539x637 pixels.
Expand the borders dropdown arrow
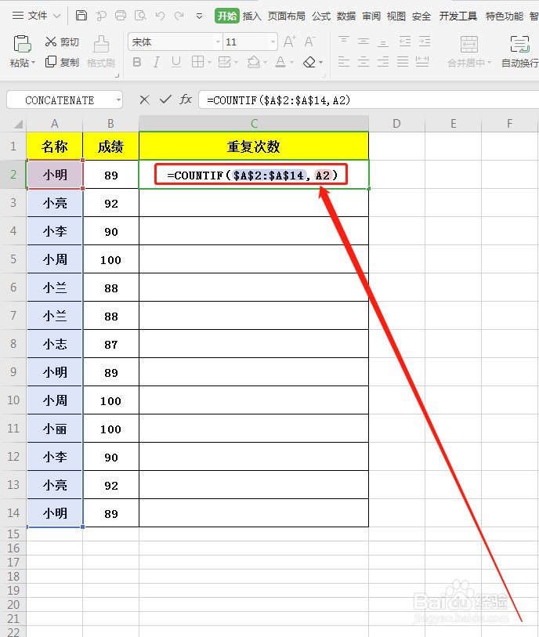coord(209,63)
